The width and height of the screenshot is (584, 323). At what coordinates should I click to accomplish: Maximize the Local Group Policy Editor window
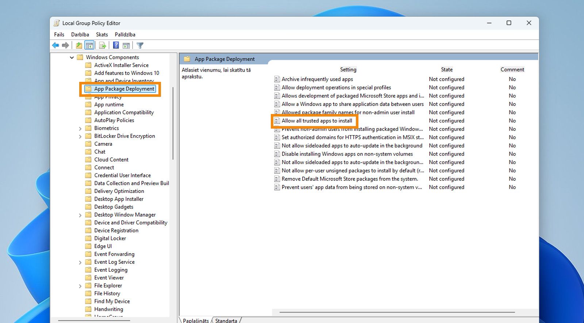(509, 23)
